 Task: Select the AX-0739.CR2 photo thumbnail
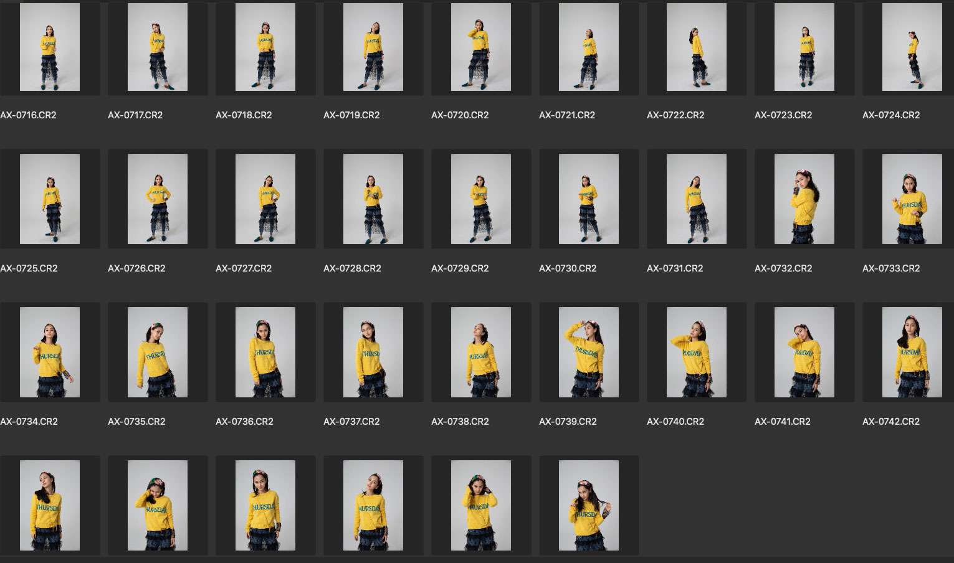589,352
